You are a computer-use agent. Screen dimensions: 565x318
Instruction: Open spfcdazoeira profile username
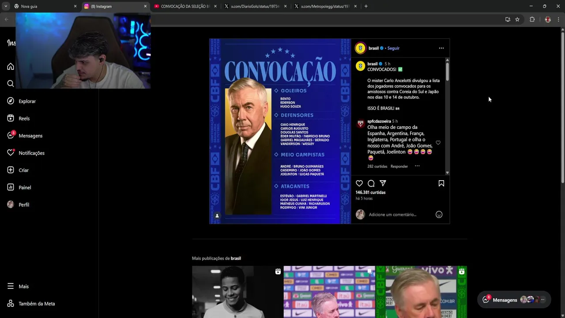pos(379,121)
